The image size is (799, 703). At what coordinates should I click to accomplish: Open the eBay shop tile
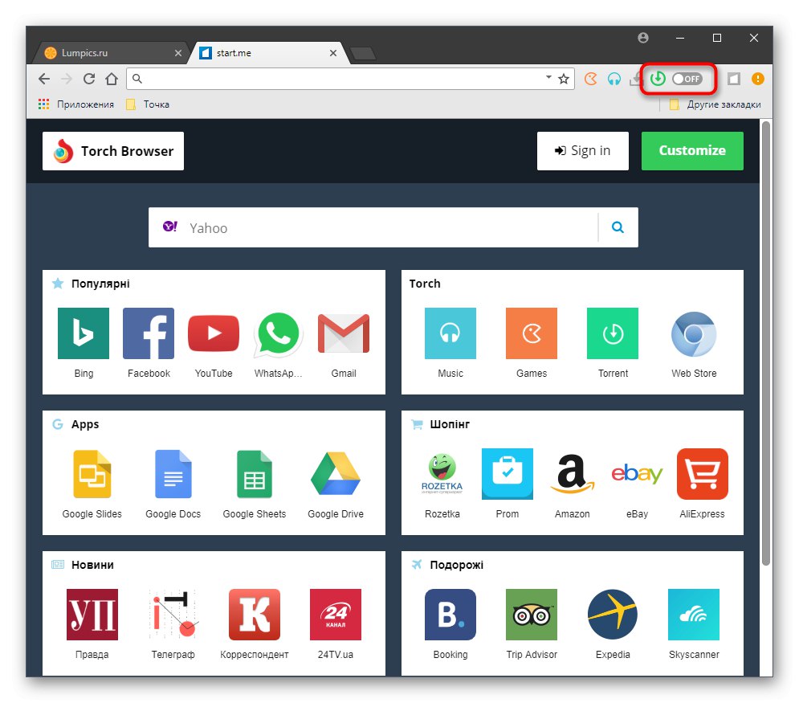tap(637, 474)
